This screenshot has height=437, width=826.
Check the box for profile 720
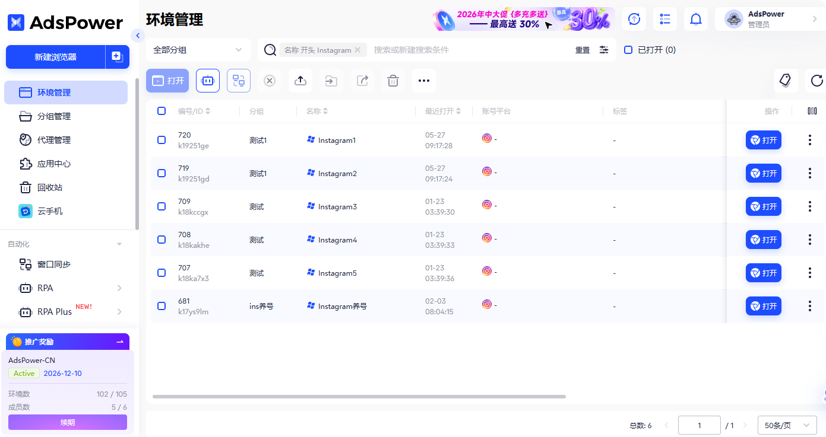162,140
